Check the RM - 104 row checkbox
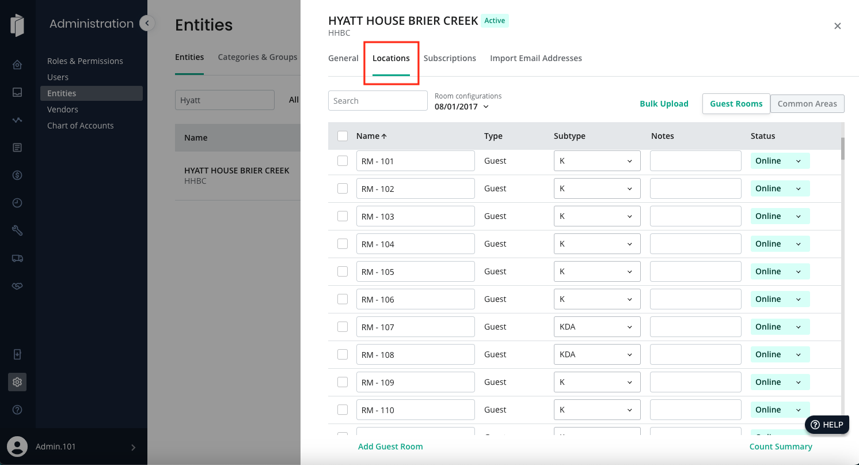Screen dimensions: 859x465 (343, 244)
